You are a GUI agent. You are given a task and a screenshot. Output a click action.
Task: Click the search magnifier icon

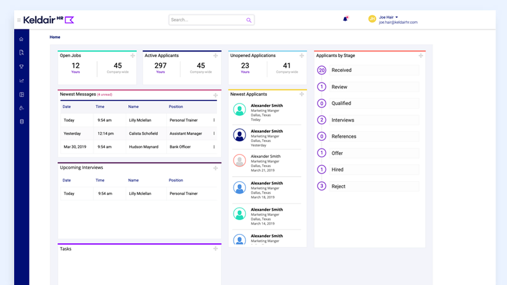(248, 20)
